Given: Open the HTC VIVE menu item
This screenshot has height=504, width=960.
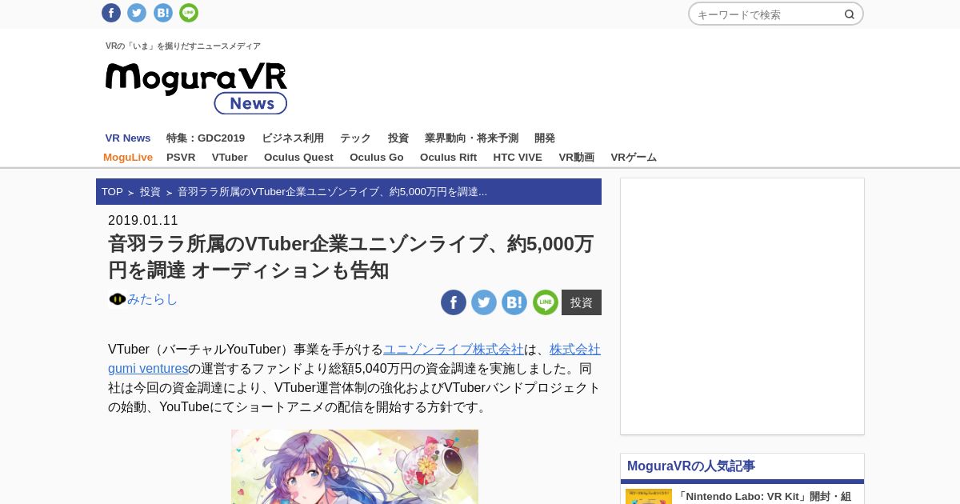Looking at the screenshot, I should (x=518, y=158).
